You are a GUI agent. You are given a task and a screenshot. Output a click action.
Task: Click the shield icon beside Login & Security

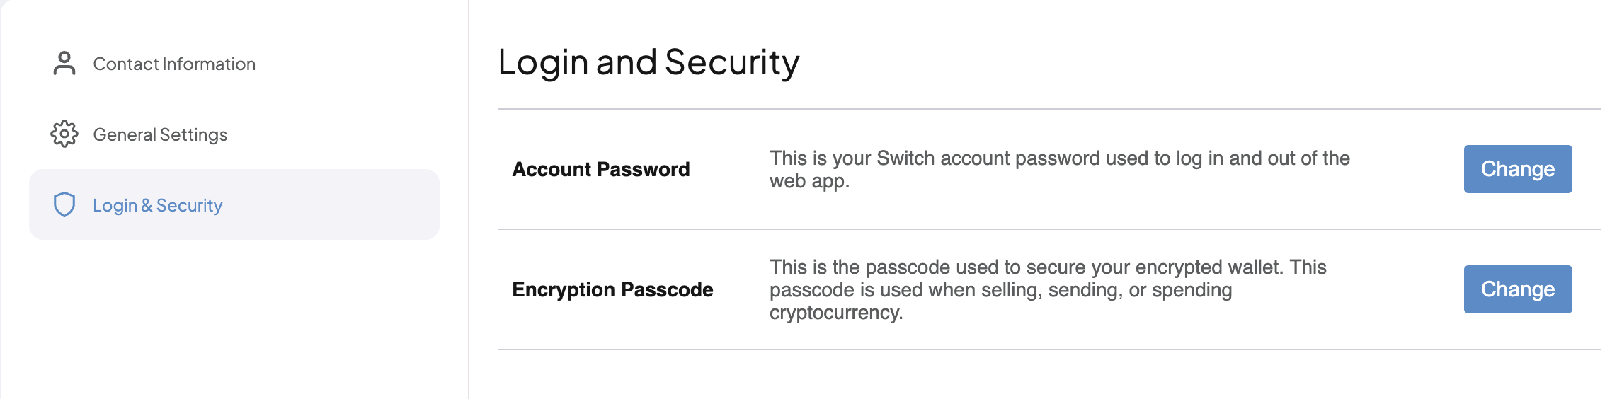click(x=64, y=204)
